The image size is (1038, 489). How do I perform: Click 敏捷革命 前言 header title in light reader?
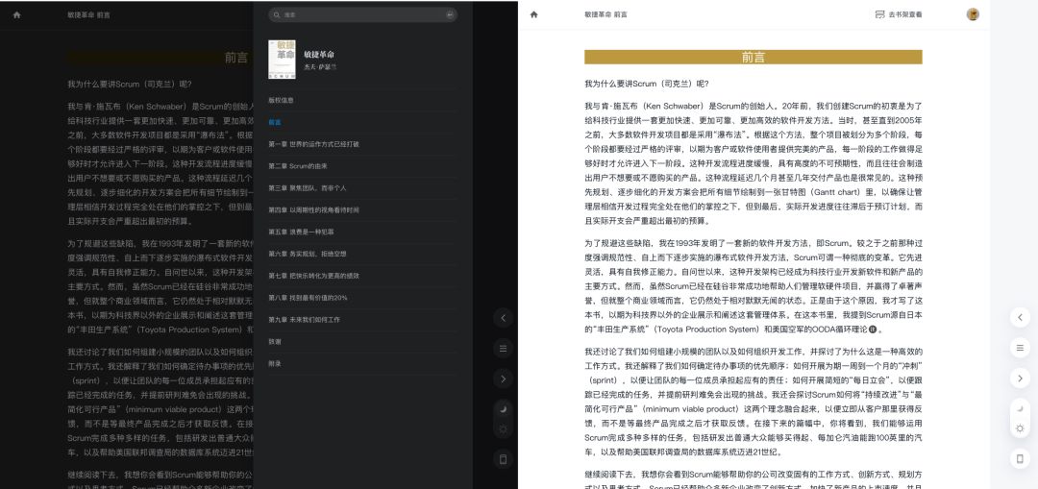click(605, 14)
